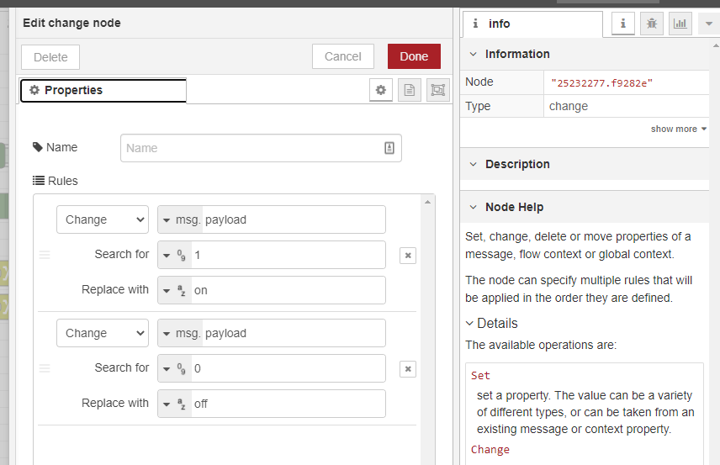Screen dimensions: 720x465
Task: Open the dashboard chart icon tab
Action: pyautogui.click(x=680, y=23)
